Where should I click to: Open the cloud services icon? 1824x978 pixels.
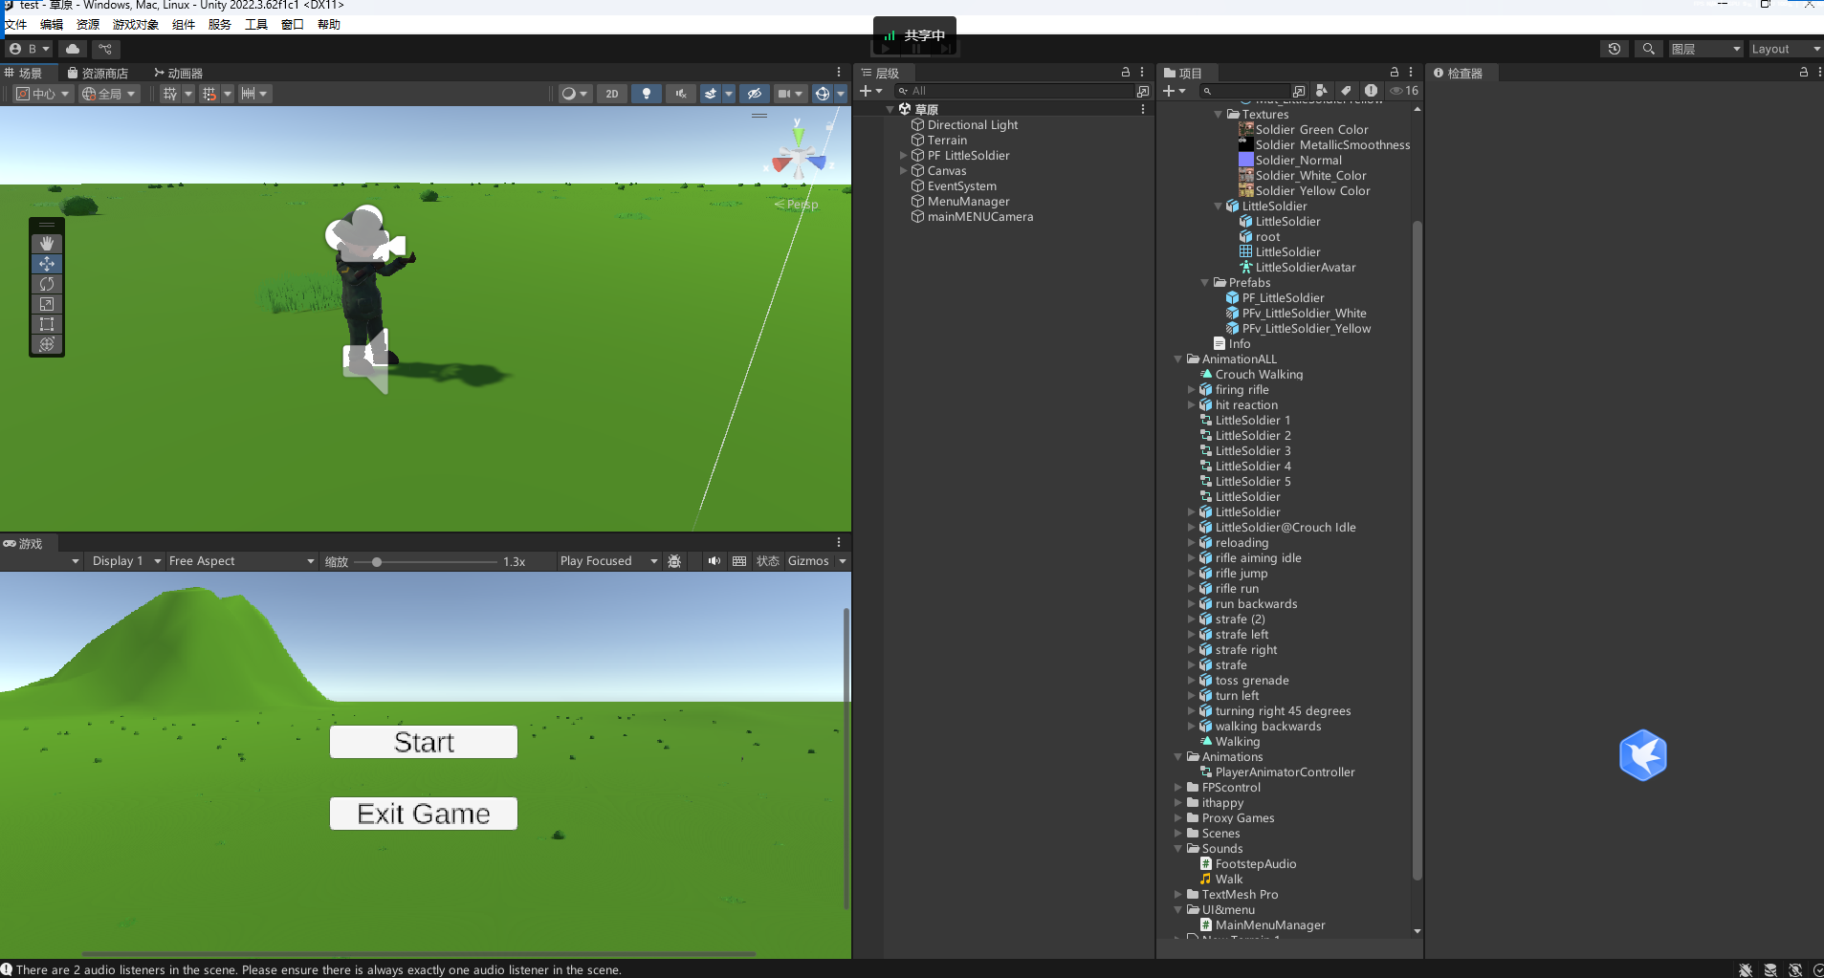73,49
